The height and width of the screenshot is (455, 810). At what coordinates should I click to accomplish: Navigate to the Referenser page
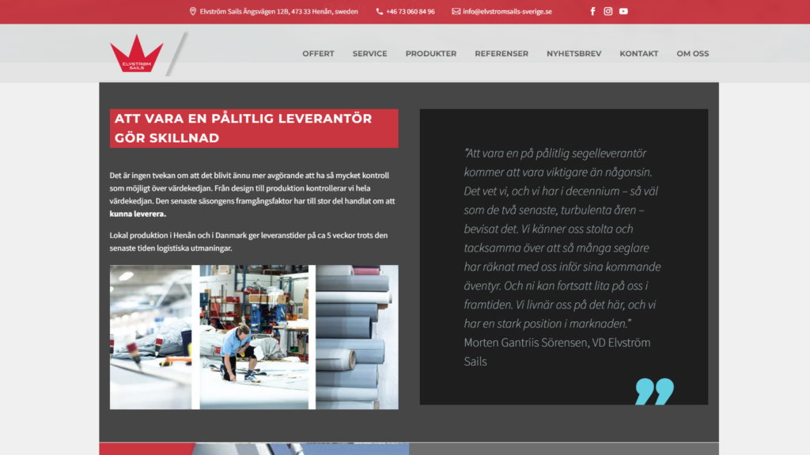tap(502, 54)
